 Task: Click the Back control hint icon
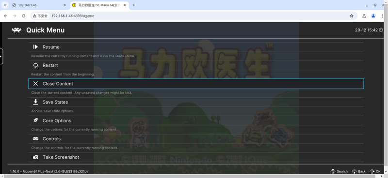pyautogui.click(x=355, y=171)
